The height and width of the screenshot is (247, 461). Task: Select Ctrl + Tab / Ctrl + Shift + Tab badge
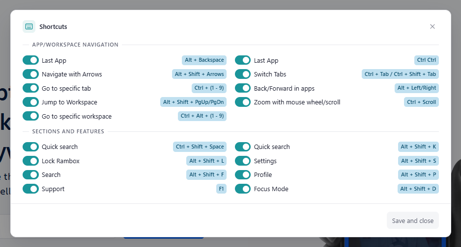(x=400, y=74)
